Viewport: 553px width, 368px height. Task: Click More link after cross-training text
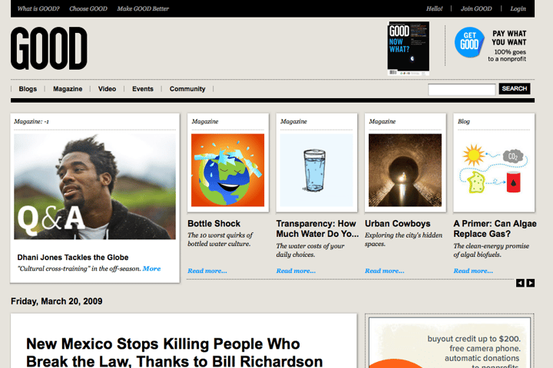click(151, 268)
